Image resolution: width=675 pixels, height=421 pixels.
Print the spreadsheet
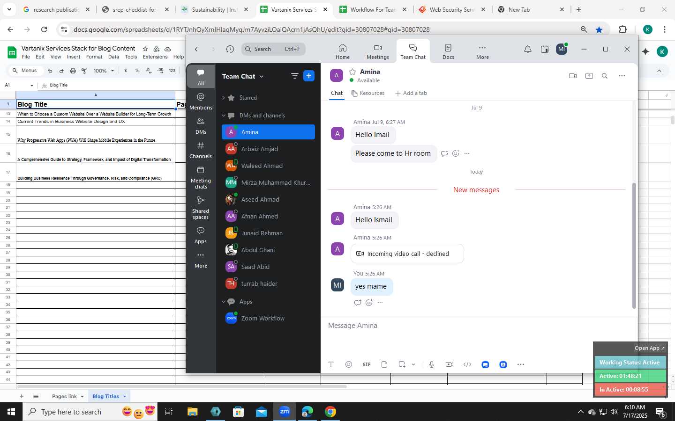pyautogui.click(x=73, y=71)
